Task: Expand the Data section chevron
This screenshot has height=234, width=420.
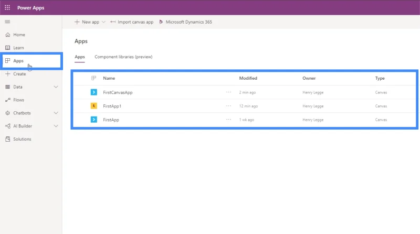Action: coord(56,87)
